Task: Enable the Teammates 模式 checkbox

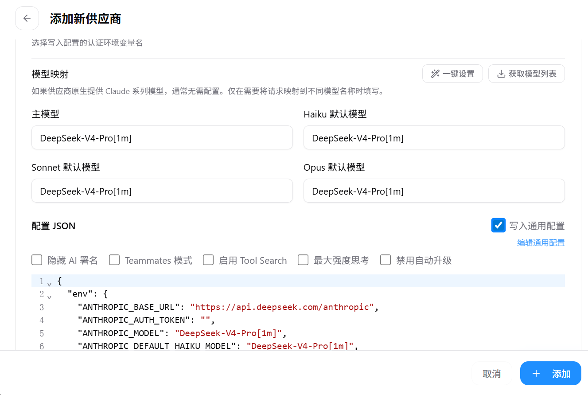Action: tap(114, 260)
